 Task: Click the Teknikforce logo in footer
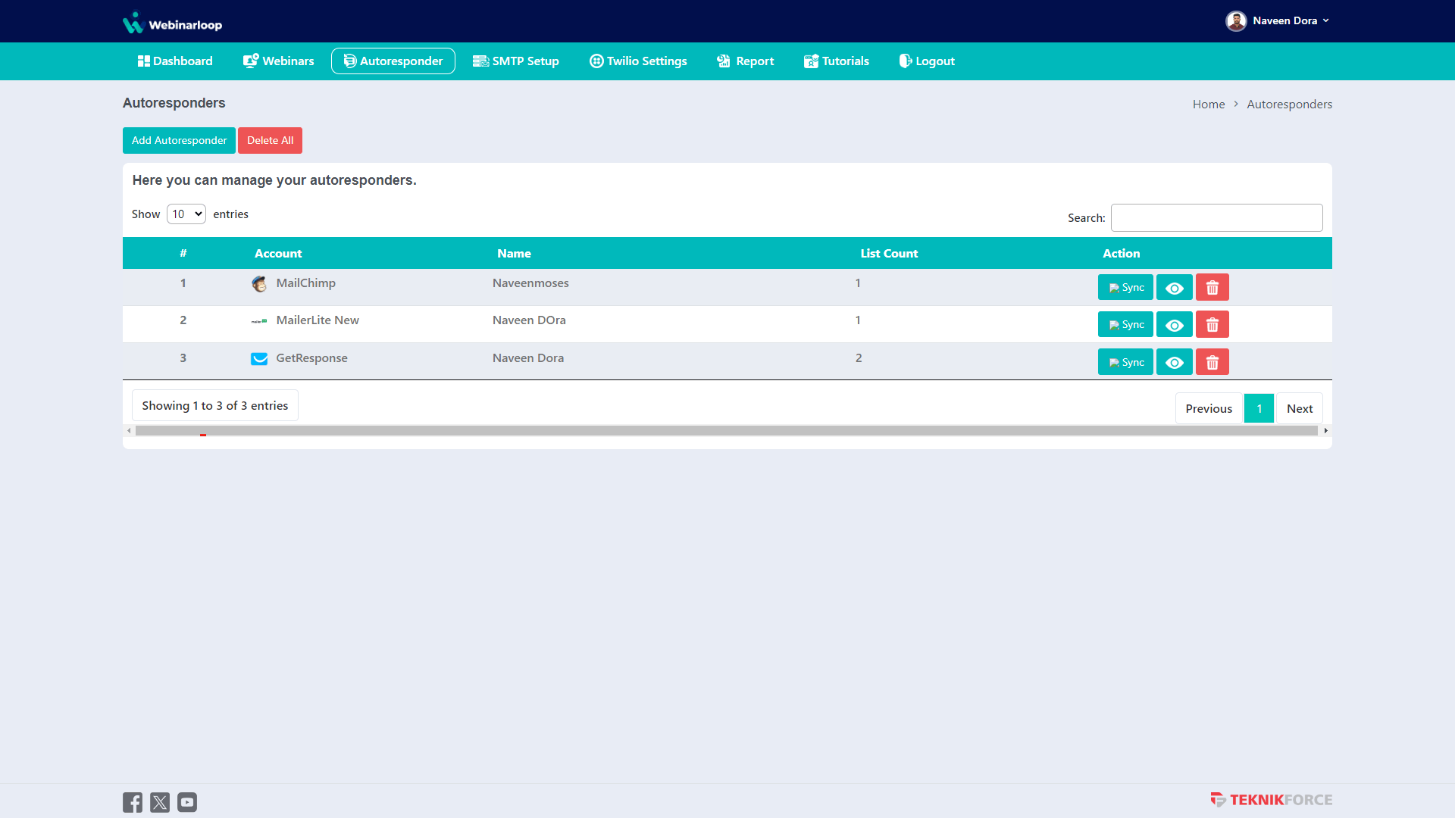1271,800
